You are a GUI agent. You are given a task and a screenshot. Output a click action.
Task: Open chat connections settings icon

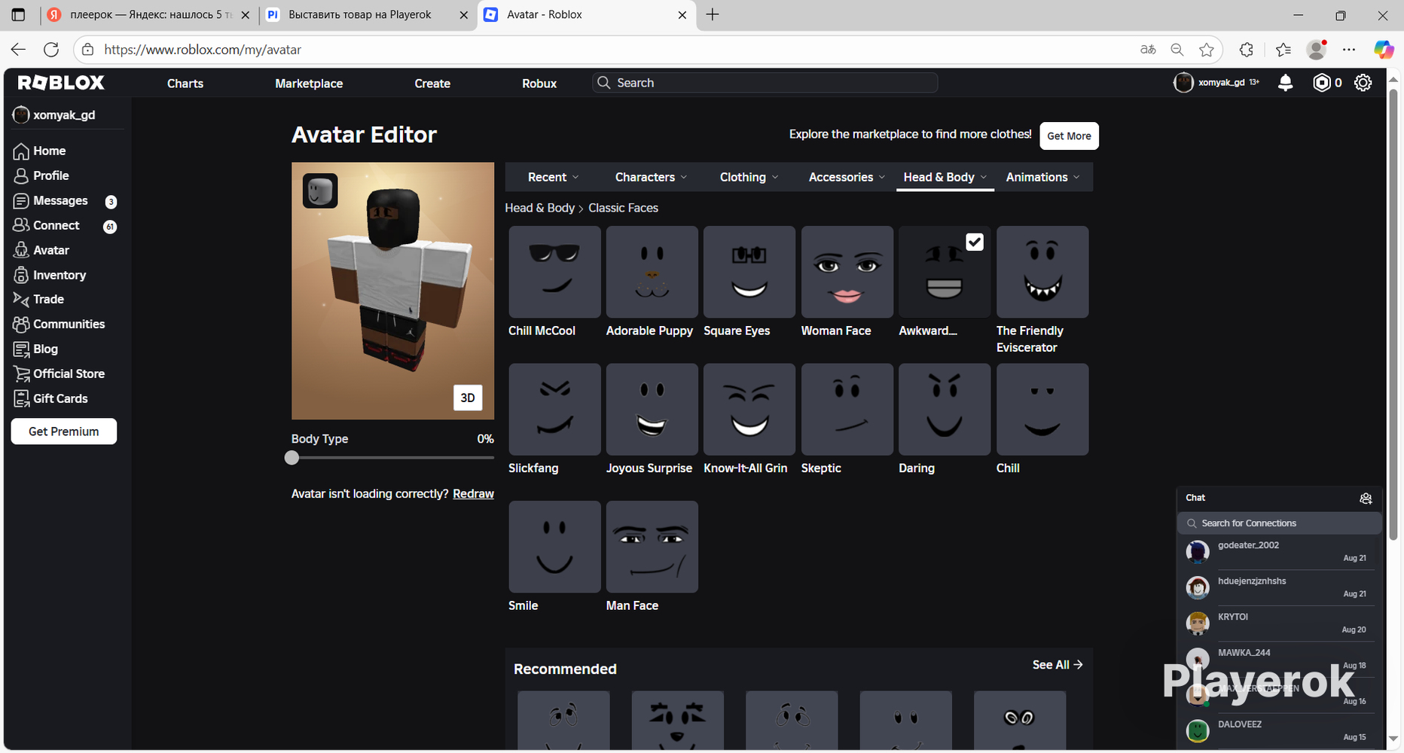point(1366,498)
